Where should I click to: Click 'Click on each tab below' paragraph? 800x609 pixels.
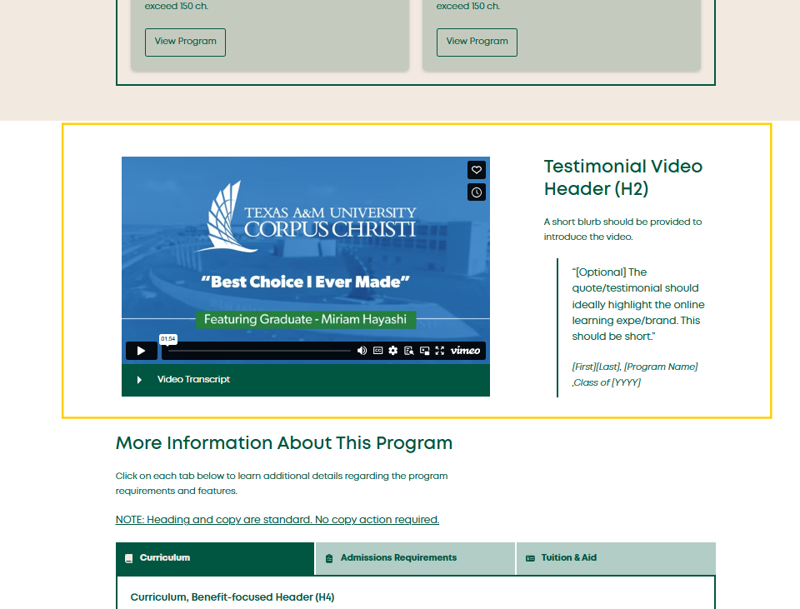pos(282,483)
